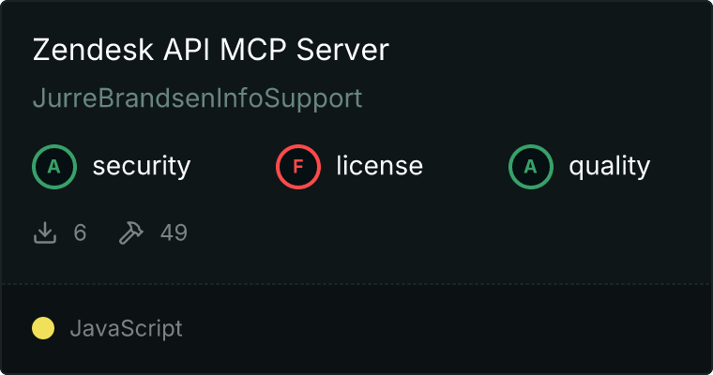This screenshot has width=713, height=375.
Task: Click the JavaScript language label
Action: (126, 328)
